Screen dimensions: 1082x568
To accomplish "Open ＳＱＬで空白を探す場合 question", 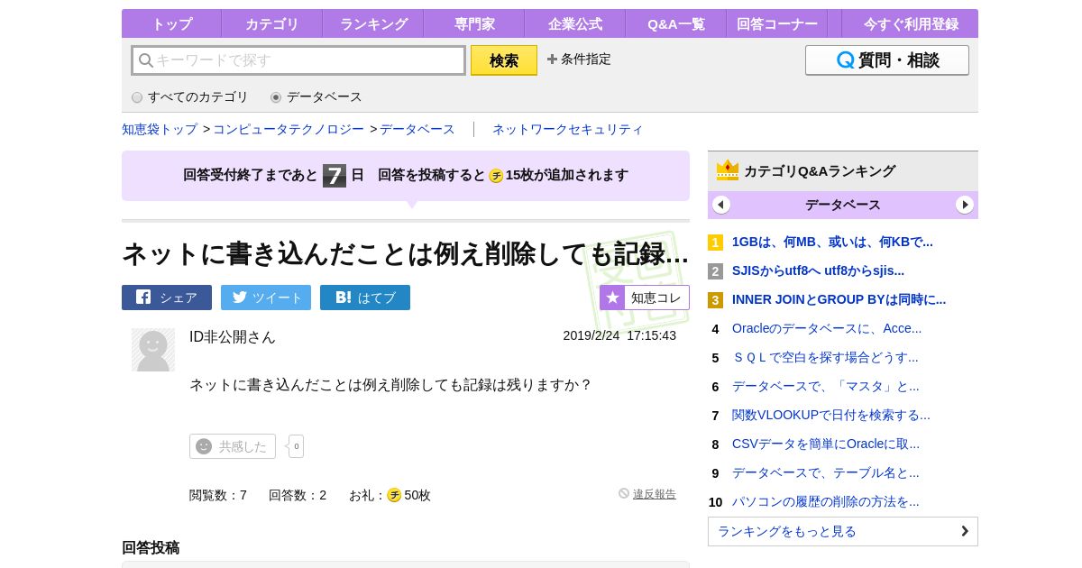I will pyautogui.click(x=825, y=357).
